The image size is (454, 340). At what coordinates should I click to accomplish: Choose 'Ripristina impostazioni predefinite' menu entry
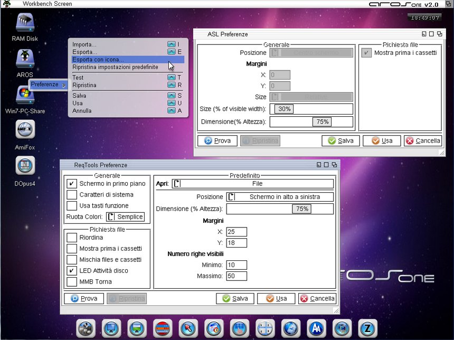[x=115, y=67]
